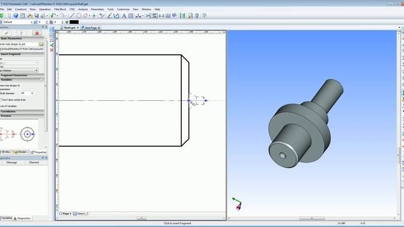Select the Graph line trim tool
404x227 pixels.
click(102, 16)
